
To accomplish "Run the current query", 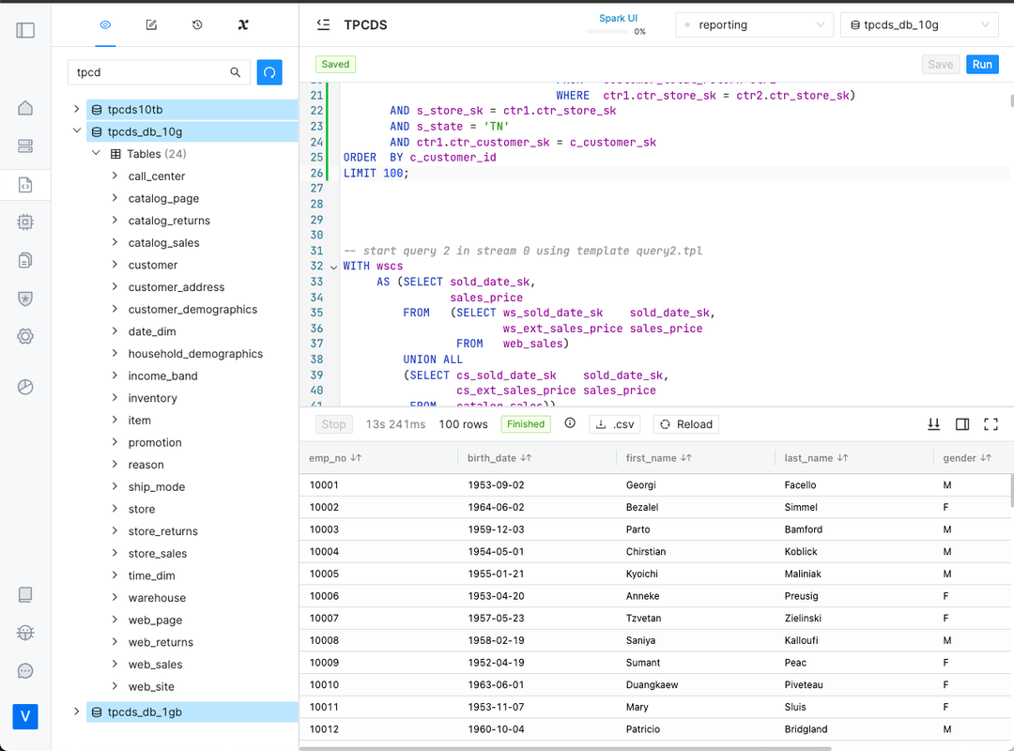I will pyautogui.click(x=982, y=64).
